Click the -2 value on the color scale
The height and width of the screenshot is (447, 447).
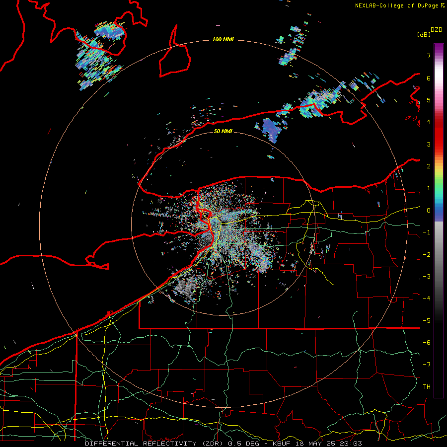[x=427, y=255]
